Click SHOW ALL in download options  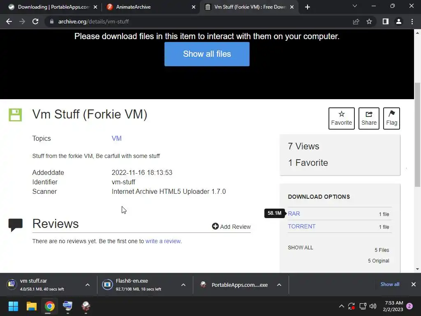click(x=301, y=247)
